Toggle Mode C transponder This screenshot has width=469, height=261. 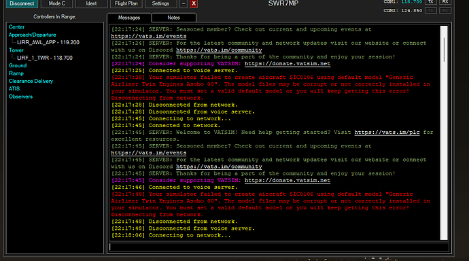pyautogui.click(x=57, y=3)
